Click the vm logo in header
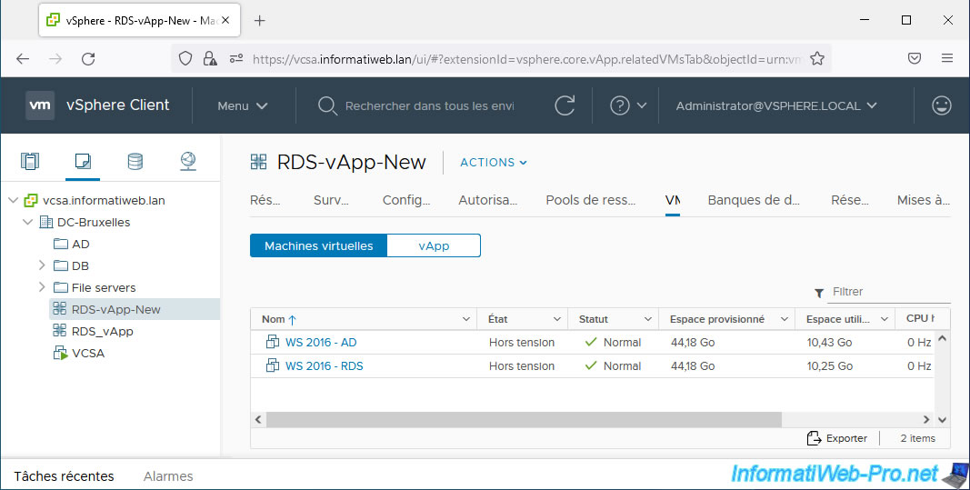Image resolution: width=970 pixels, height=490 pixels. (40, 105)
